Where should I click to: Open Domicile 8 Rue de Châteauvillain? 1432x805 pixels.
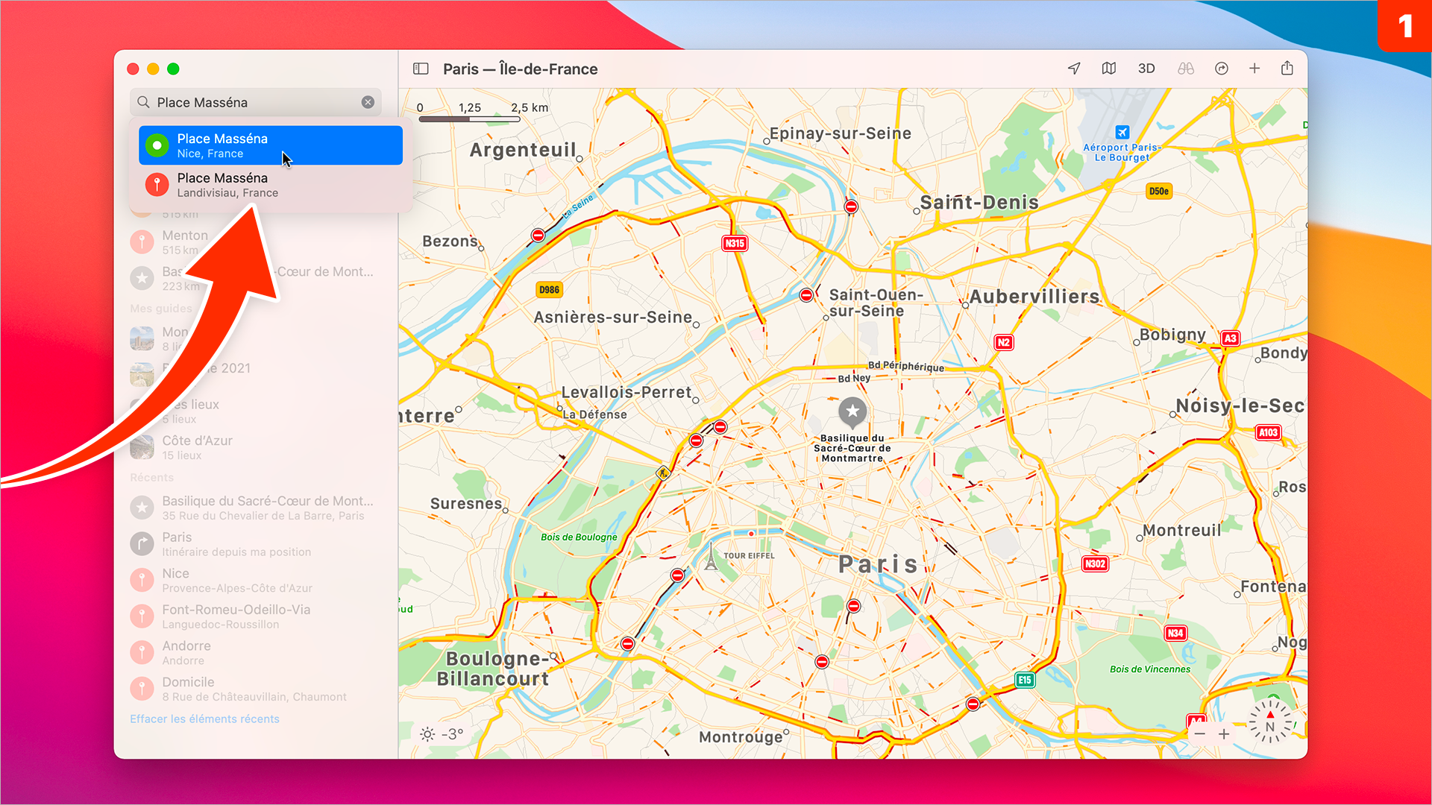point(256,689)
